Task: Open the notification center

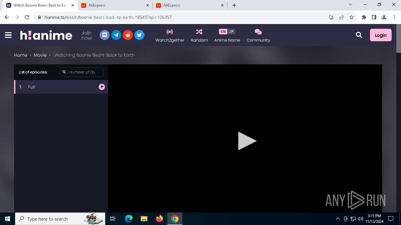Action: [x=391, y=219]
